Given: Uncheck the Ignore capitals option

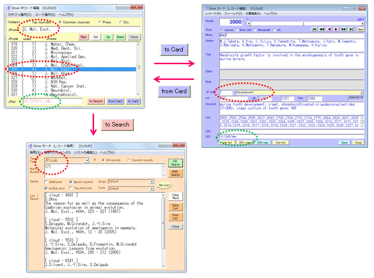Looking at the screenshot, I should pos(72,181).
